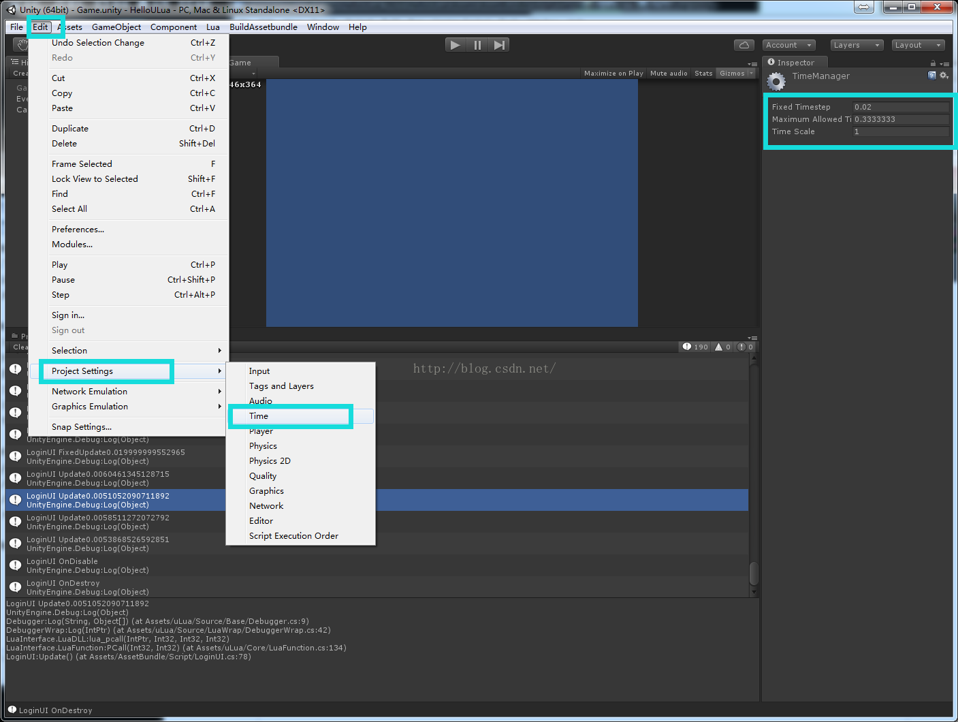This screenshot has width=958, height=722.
Task: Open the cloud services icon button
Action: [744, 45]
